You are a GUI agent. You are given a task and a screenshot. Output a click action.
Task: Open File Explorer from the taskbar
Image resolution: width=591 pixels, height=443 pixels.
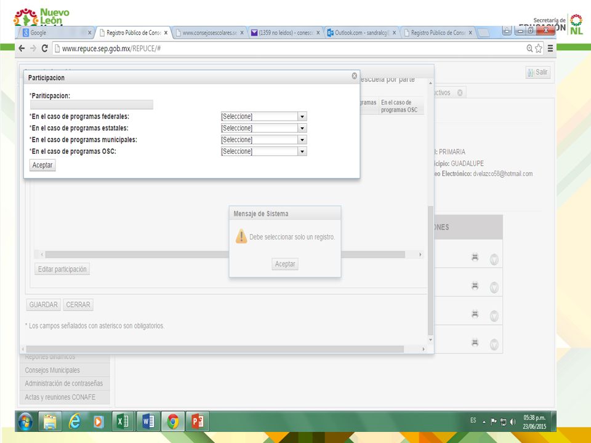50,421
